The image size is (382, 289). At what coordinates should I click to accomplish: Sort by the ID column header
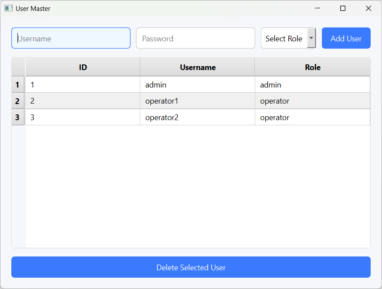pos(83,67)
